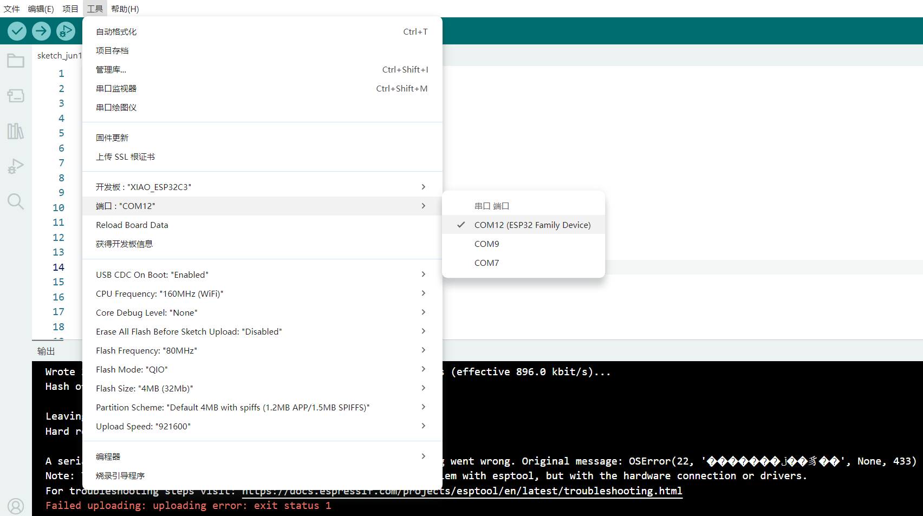
Task: Choose 自动格式化 from the menu
Action: tap(262, 31)
